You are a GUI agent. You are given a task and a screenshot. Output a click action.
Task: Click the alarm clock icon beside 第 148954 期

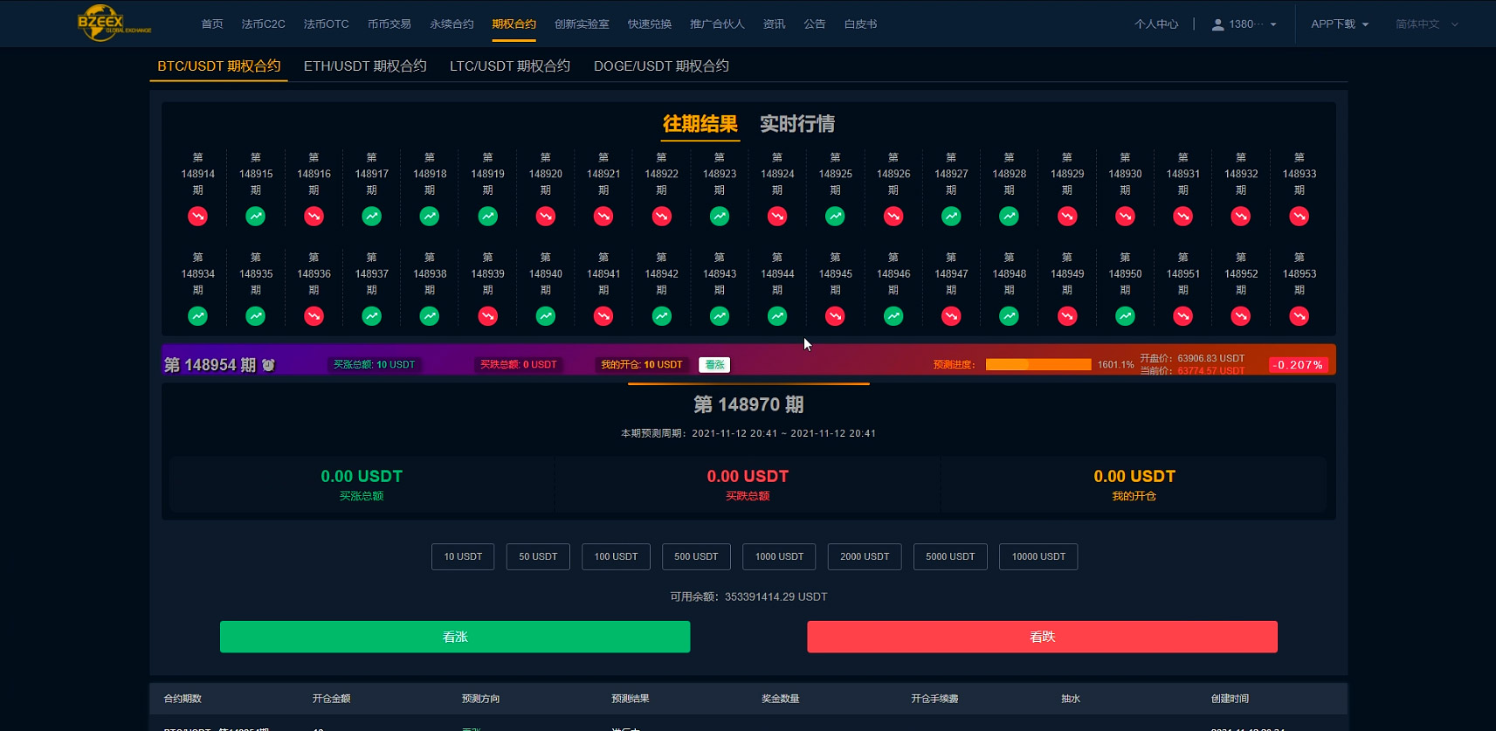tap(268, 365)
